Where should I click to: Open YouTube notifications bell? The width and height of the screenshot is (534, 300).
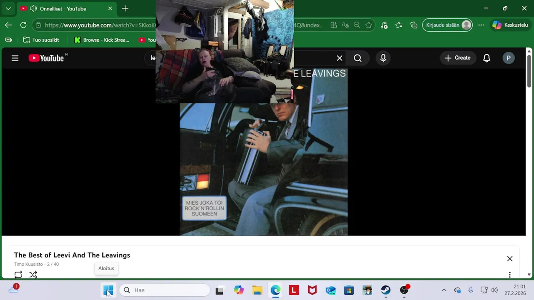pyautogui.click(x=486, y=58)
